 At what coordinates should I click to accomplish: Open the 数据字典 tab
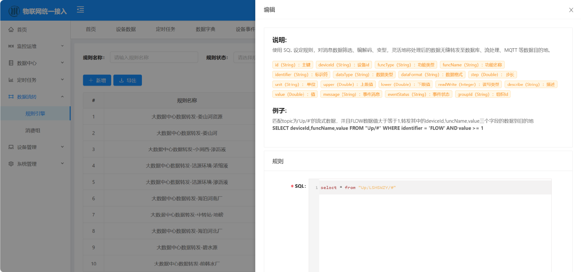(x=206, y=29)
